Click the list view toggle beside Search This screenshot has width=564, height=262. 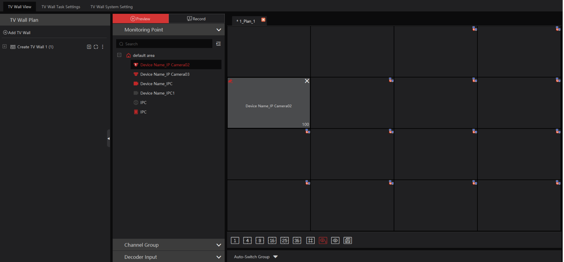point(219,44)
